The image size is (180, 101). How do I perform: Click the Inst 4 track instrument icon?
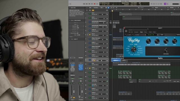[x=90, y=18]
